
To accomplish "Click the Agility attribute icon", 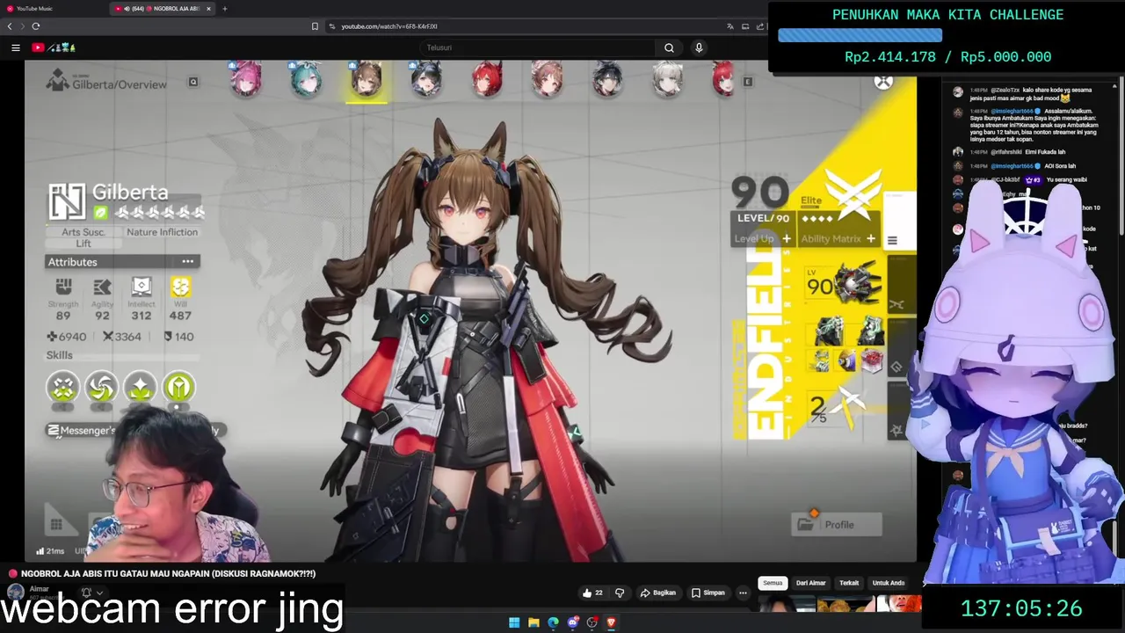I will coord(102,287).
